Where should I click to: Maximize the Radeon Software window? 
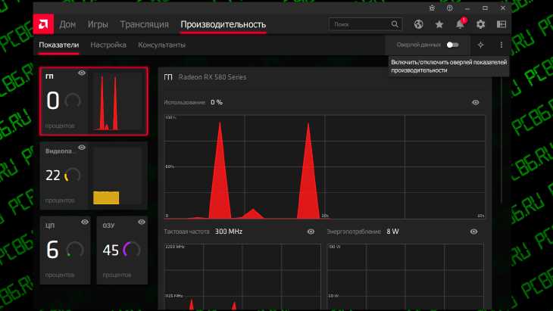[485, 8]
